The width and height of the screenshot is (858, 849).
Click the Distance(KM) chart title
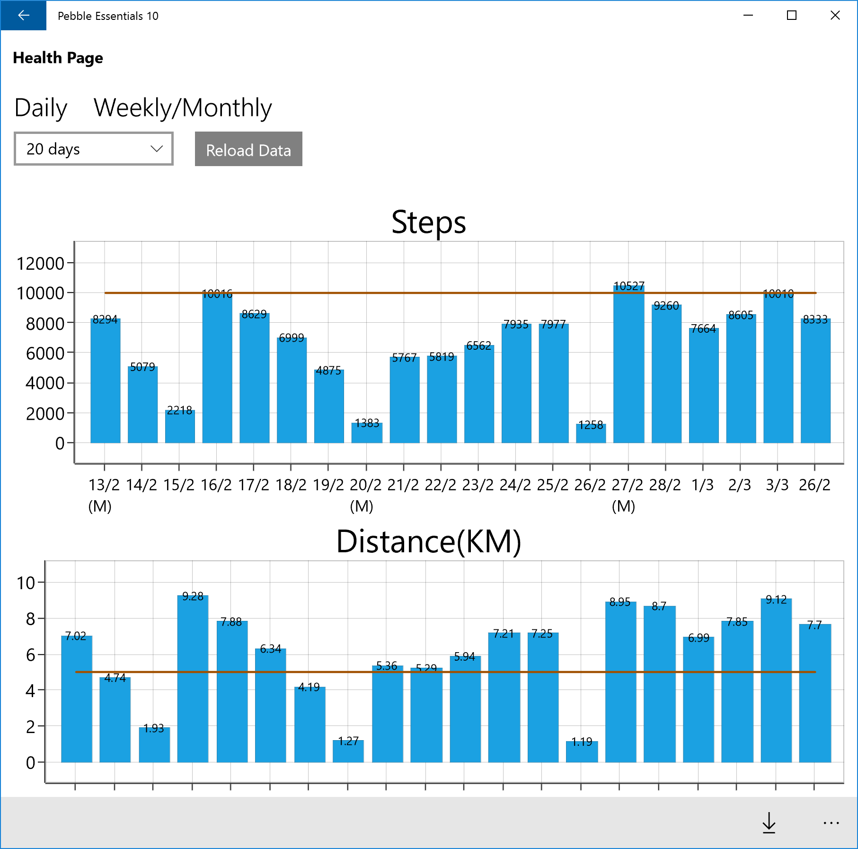click(429, 541)
